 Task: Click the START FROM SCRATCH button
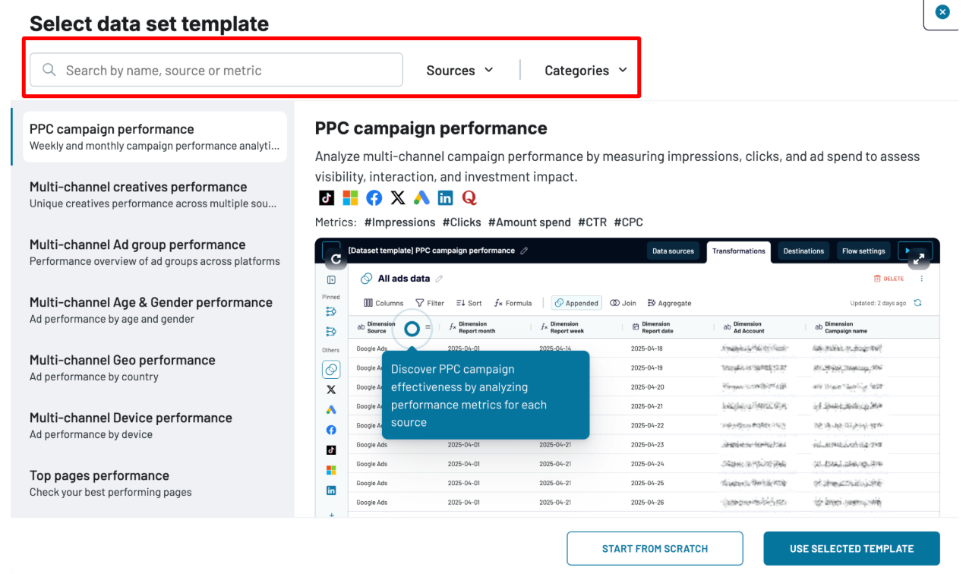coord(655,548)
